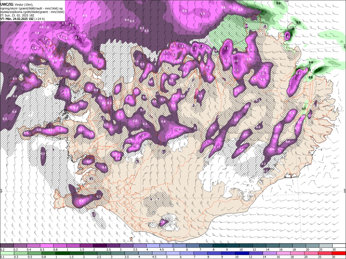Click snow scale swatch between 18 and 20
The width and height of the screenshot is (346, 259).
tap(299, 246)
